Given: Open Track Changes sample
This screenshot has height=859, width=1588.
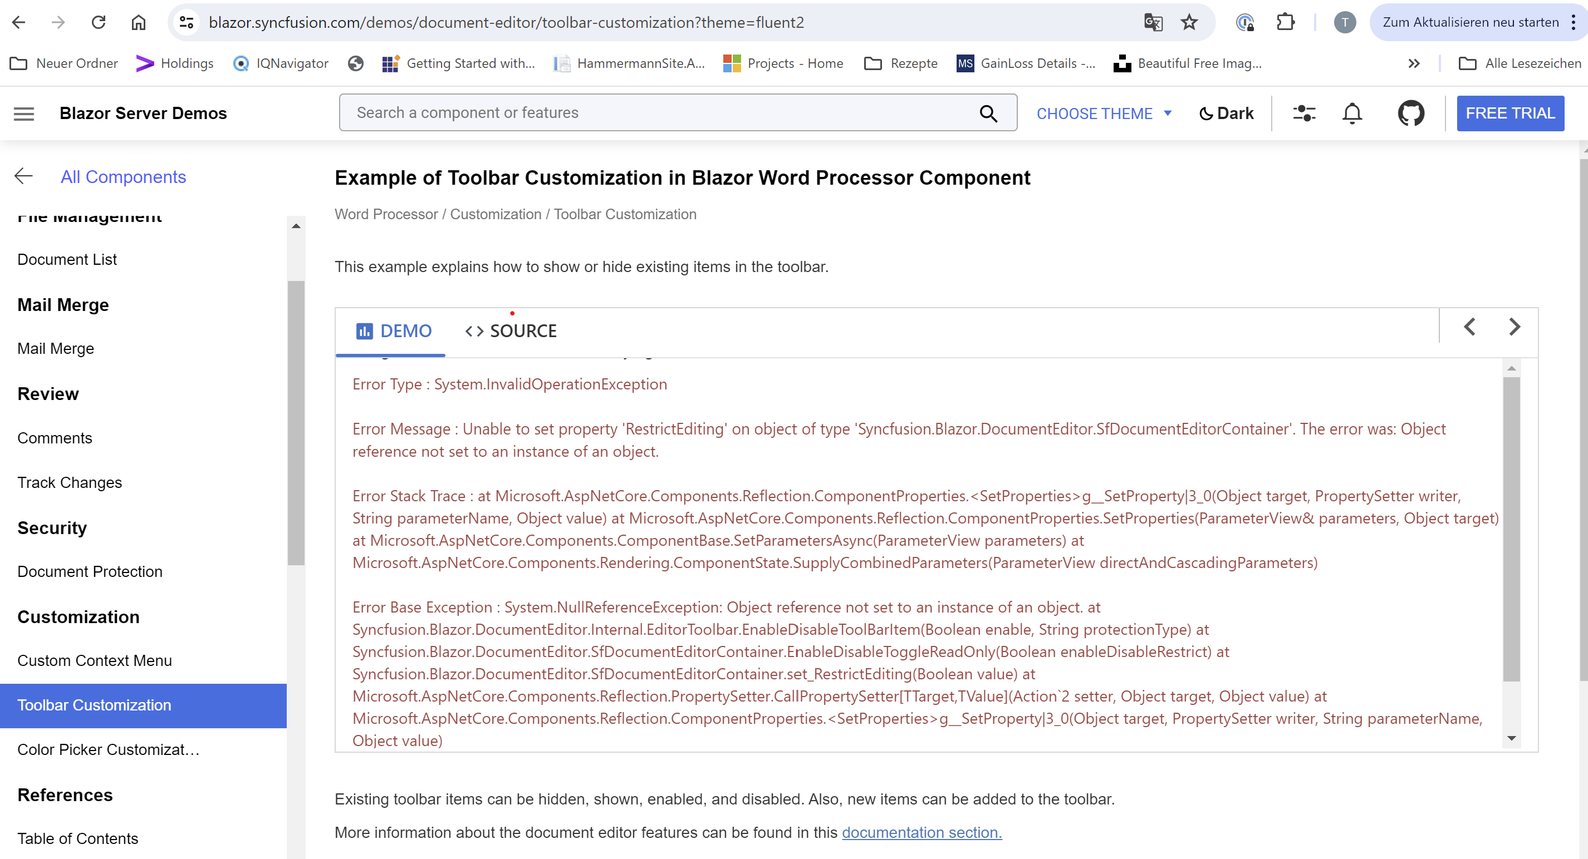Looking at the screenshot, I should 70,482.
